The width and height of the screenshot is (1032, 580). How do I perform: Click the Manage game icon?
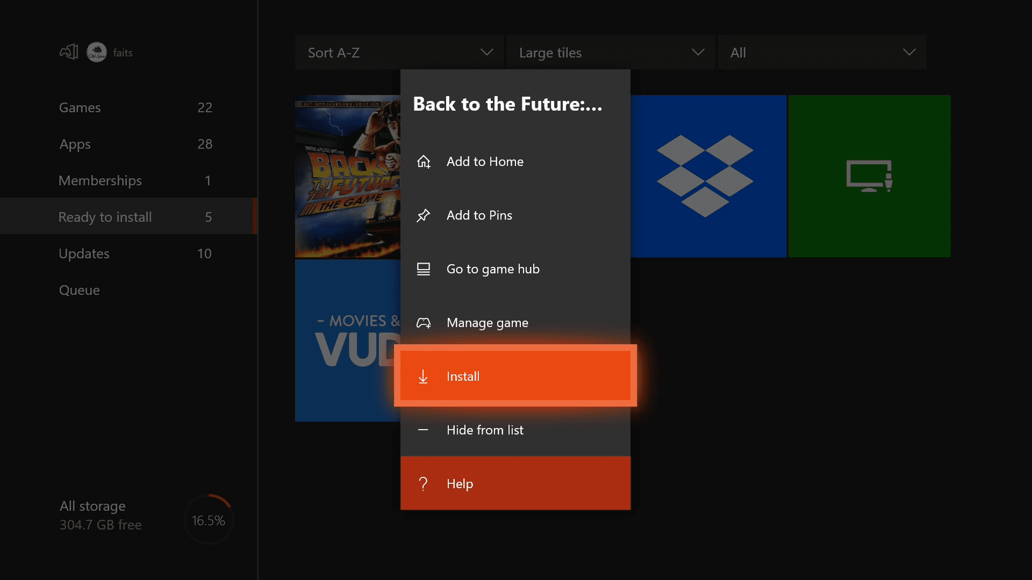(x=423, y=322)
